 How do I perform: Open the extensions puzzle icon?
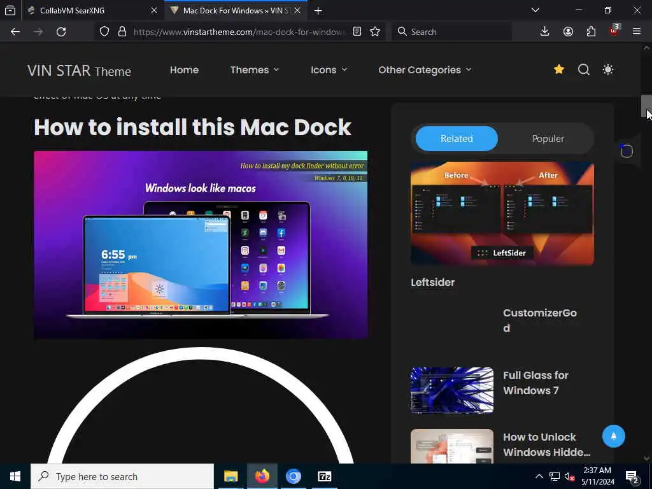tap(591, 32)
